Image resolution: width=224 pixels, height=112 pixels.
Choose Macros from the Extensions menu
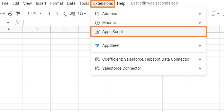(149, 23)
